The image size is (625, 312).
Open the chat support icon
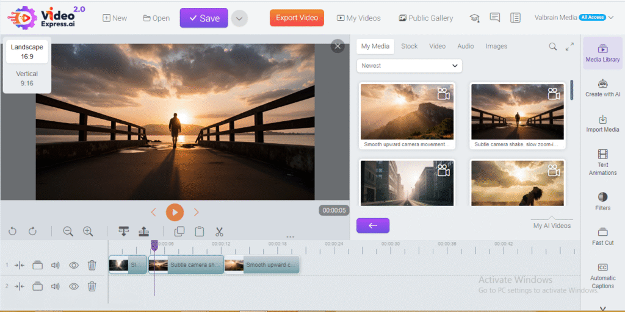coord(494,18)
